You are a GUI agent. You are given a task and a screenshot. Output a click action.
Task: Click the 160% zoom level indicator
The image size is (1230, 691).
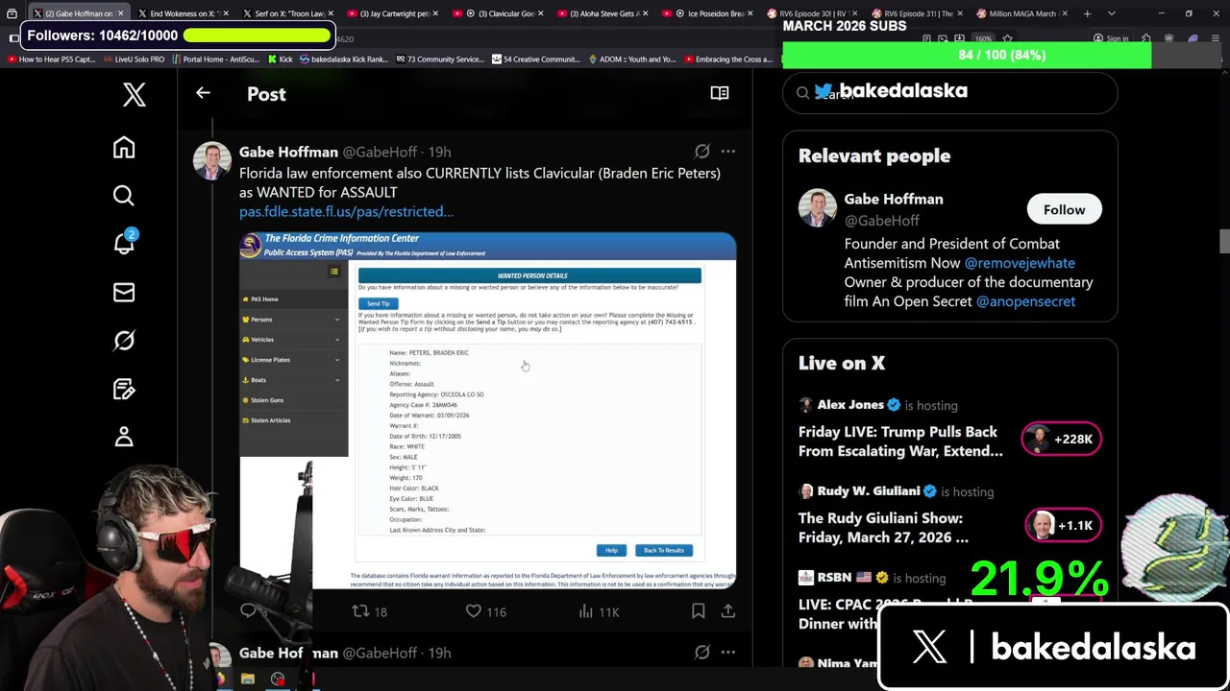click(x=983, y=38)
